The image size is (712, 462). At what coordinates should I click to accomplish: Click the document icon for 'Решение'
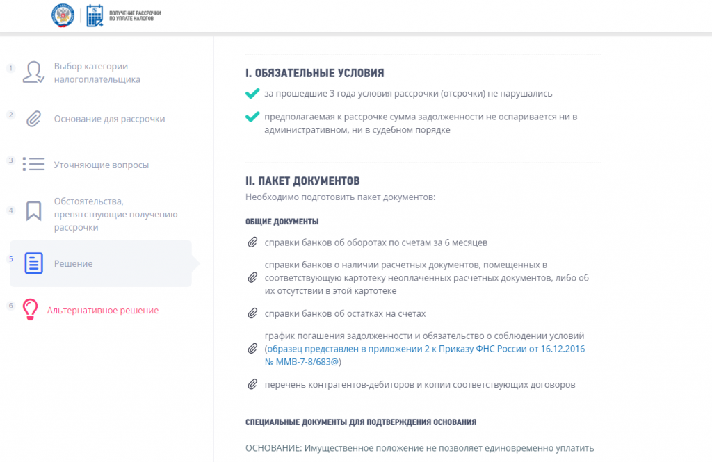33,263
